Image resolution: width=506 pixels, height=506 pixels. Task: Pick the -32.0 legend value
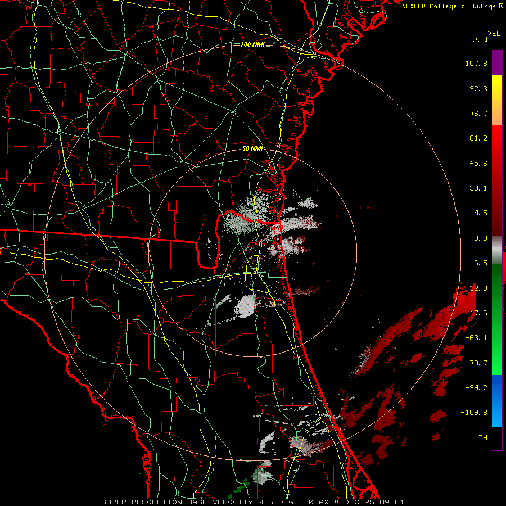(x=476, y=288)
